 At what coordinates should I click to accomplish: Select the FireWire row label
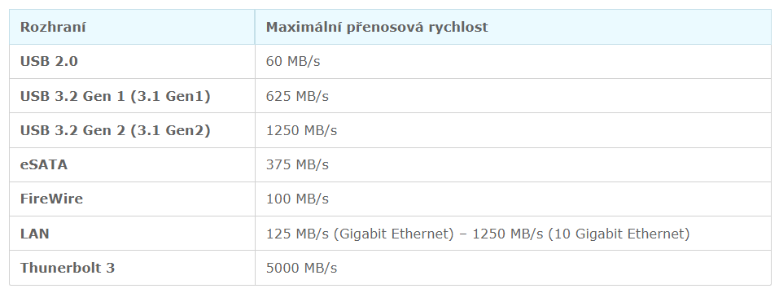coord(51,199)
